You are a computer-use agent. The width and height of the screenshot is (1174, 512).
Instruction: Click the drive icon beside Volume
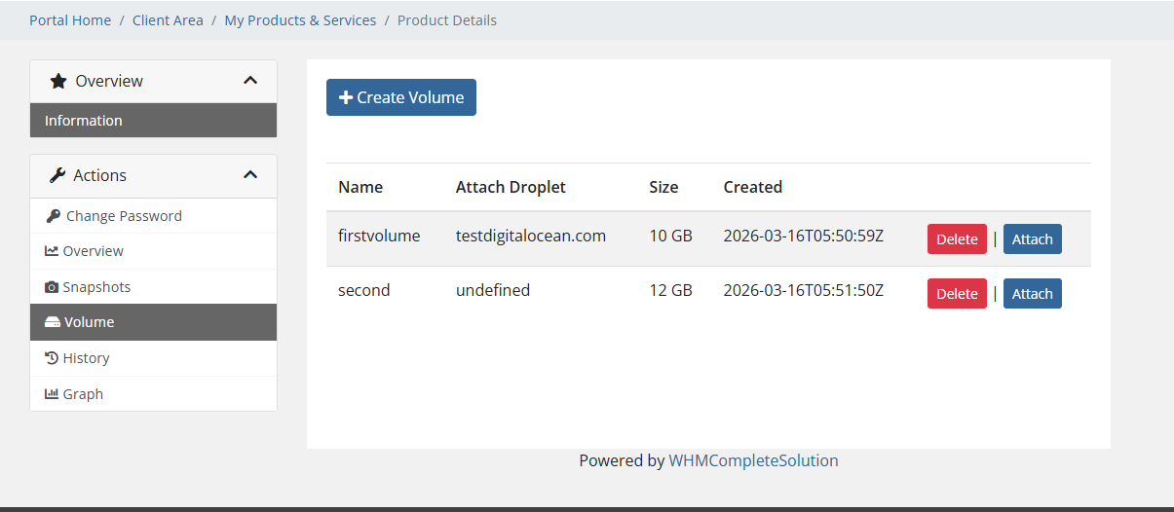(53, 322)
